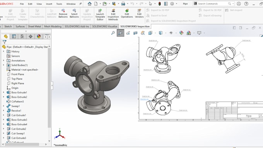Switch to the SOLIDWORKS Add-Ins tab
Screen dimensions: 263x148
click(77, 27)
